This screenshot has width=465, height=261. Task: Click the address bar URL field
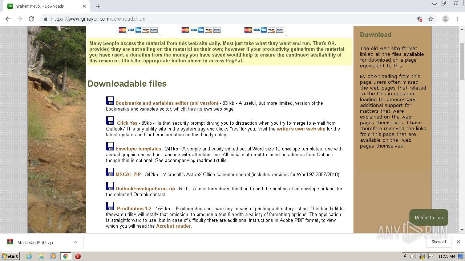click(232, 19)
